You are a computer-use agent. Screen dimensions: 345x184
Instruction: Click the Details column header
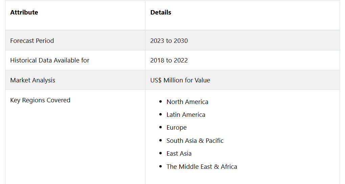coord(161,12)
